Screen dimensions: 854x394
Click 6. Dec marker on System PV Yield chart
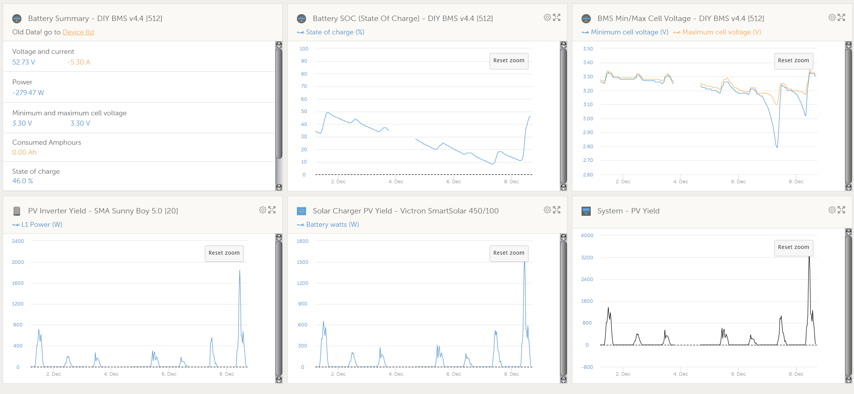tap(738, 374)
